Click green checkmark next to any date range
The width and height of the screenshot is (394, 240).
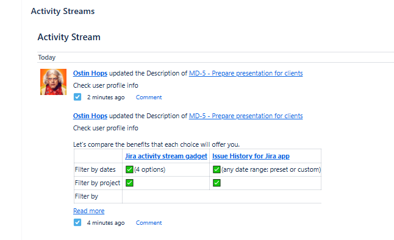(x=217, y=169)
